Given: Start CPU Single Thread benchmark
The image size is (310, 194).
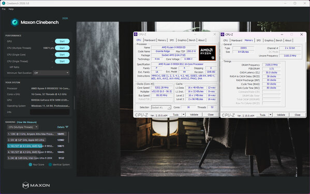Looking at the screenshot, I should [62, 61].
